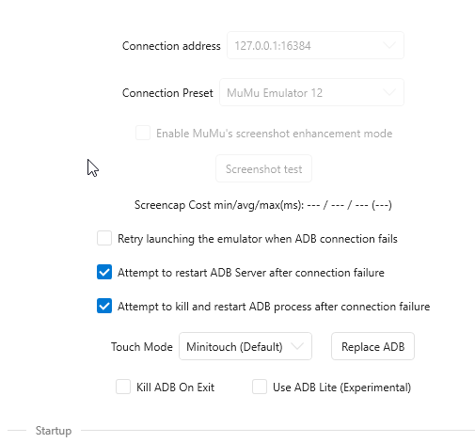Open the Connection Preset dropdown
475x443 pixels.
[311, 92]
